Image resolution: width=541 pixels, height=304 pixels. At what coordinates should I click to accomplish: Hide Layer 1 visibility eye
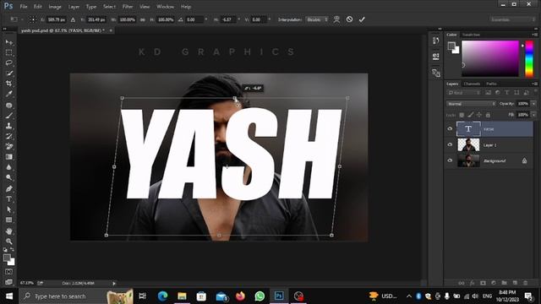pos(450,144)
